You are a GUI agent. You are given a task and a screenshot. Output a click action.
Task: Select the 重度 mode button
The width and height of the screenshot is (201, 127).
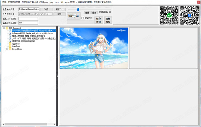(x=94, y=13)
